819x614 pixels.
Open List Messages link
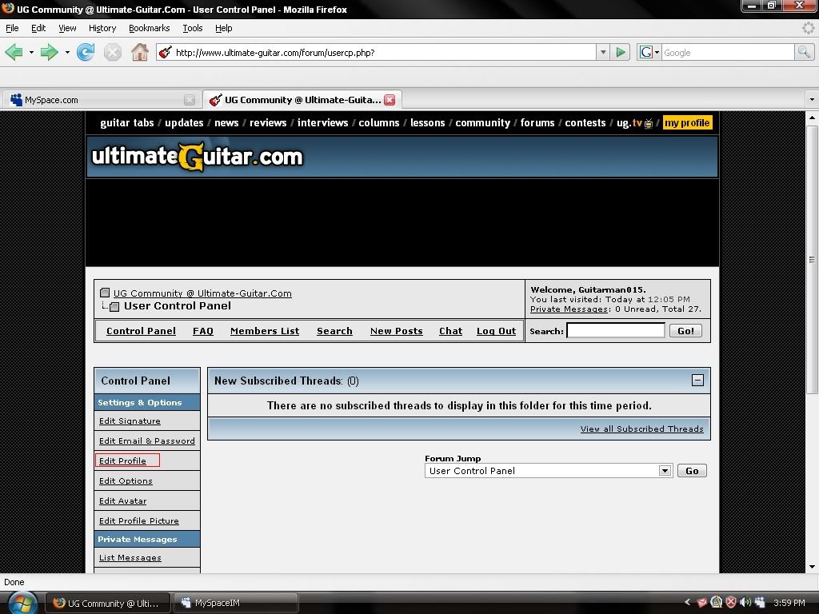point(130,557)
